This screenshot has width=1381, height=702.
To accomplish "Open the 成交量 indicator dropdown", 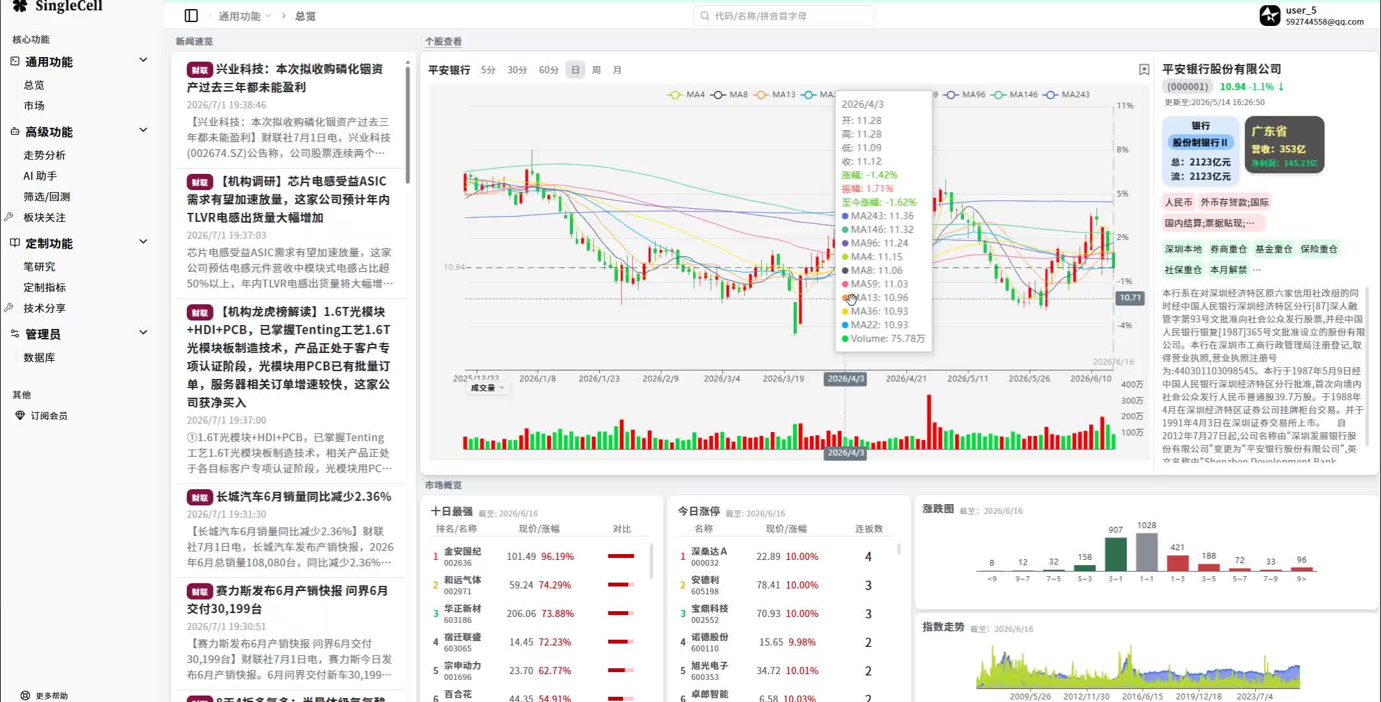I will tap(487, 387).
